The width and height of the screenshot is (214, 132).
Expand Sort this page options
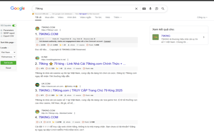point(8,42)
